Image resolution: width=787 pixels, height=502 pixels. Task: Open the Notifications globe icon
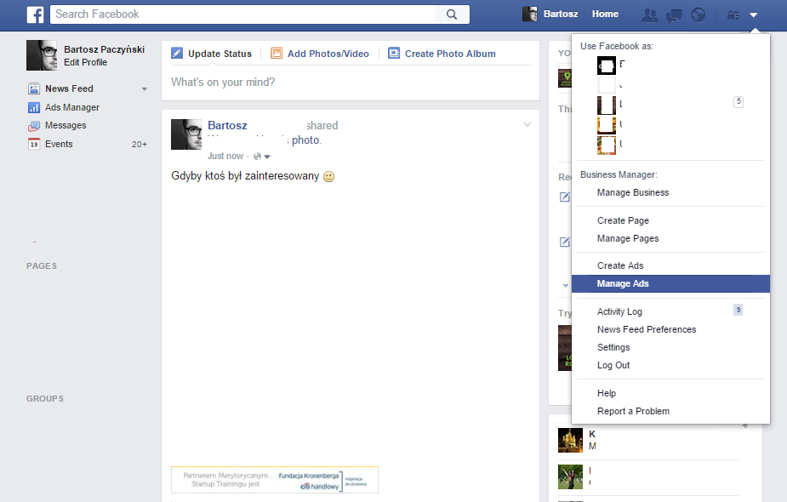click(x=699, y=15)
